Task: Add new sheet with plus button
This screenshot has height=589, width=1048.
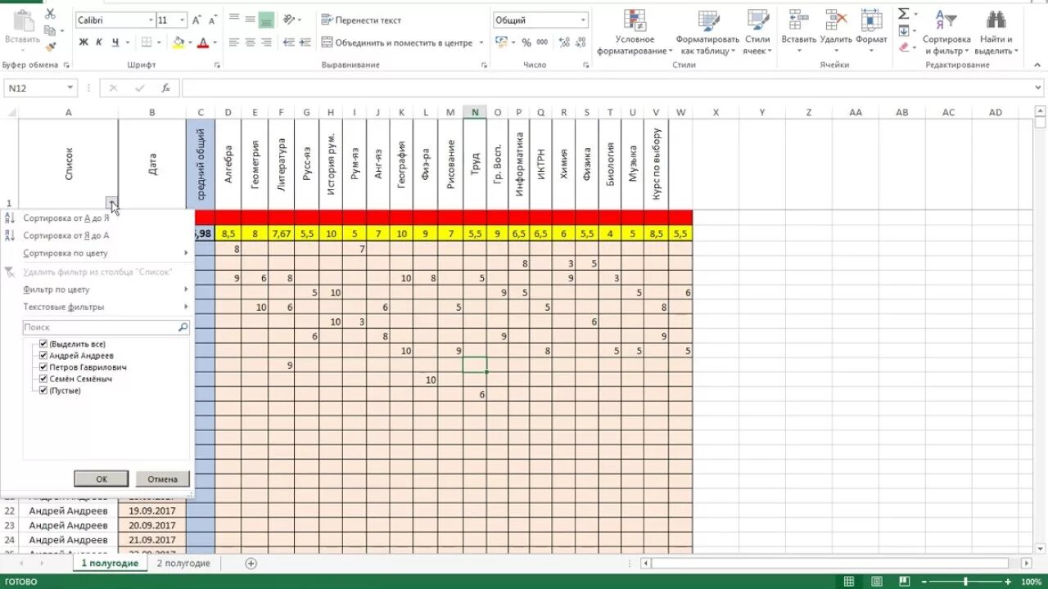Action: point(251,563)
